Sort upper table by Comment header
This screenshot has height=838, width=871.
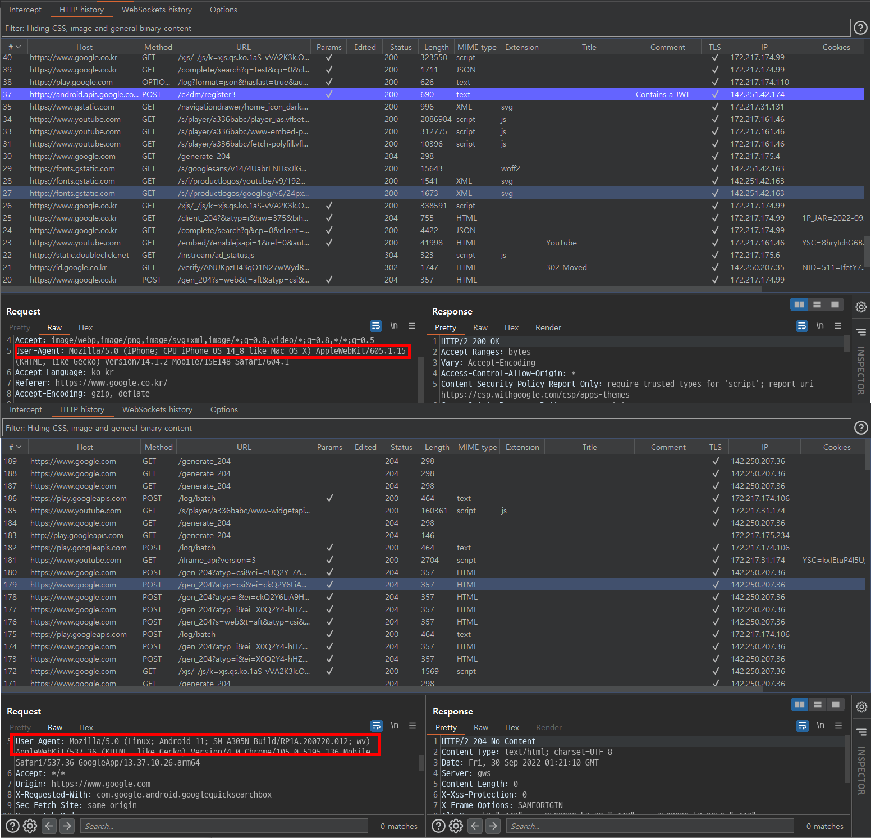click(667, 47)
